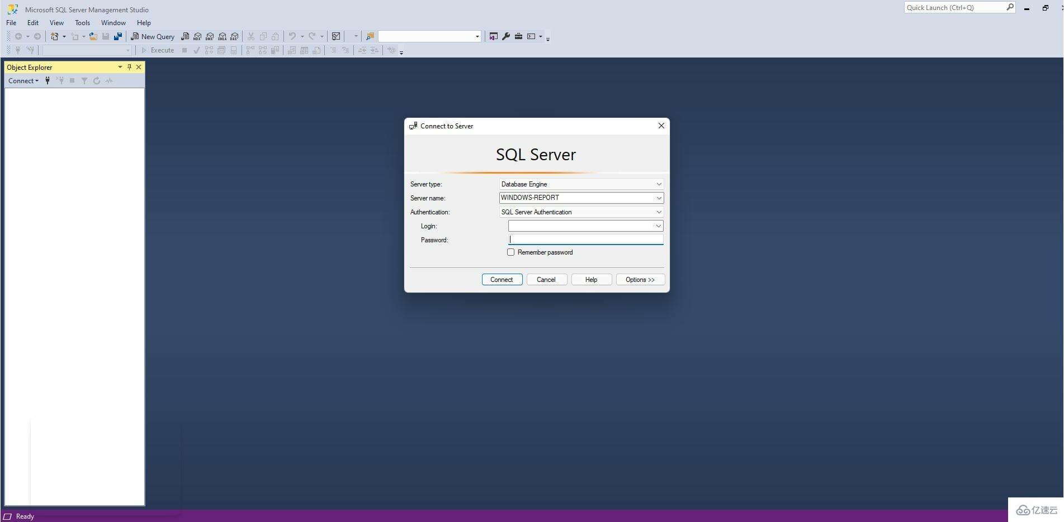Image resolution: width=1064 pixels, height=522 pixels.
Task: Open the Help menu
Action: pos(144,23)
